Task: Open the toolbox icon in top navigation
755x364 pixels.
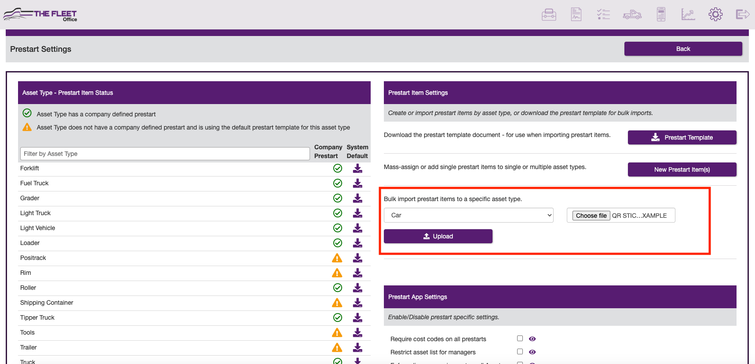Action: [549, 14]
